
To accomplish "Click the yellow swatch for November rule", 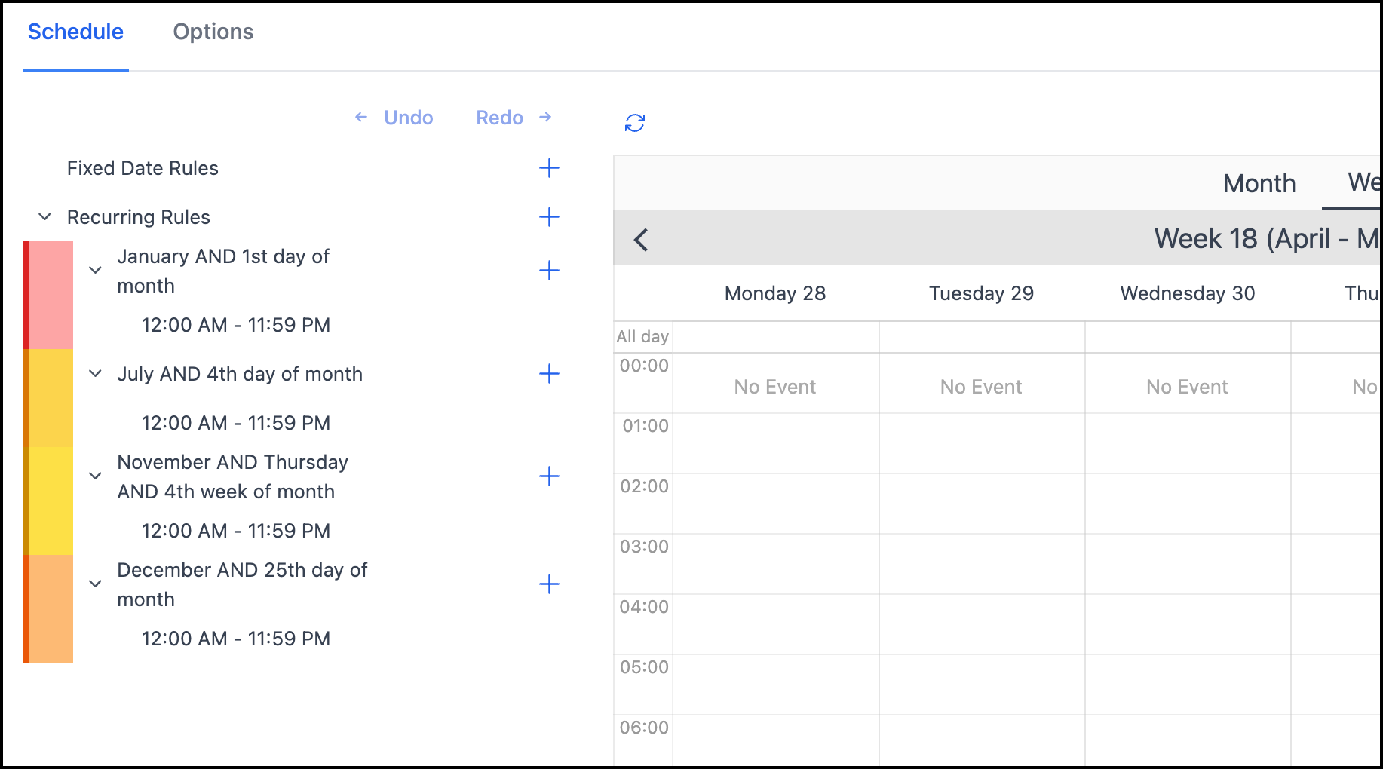I will pyautogui.click(x=49, y=501).
